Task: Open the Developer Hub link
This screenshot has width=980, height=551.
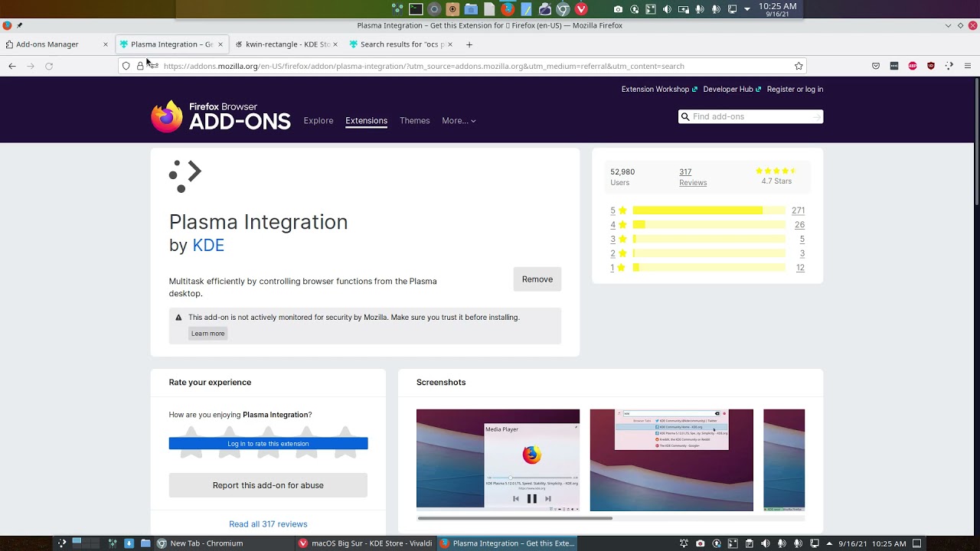Action: [x=732, y=90]
